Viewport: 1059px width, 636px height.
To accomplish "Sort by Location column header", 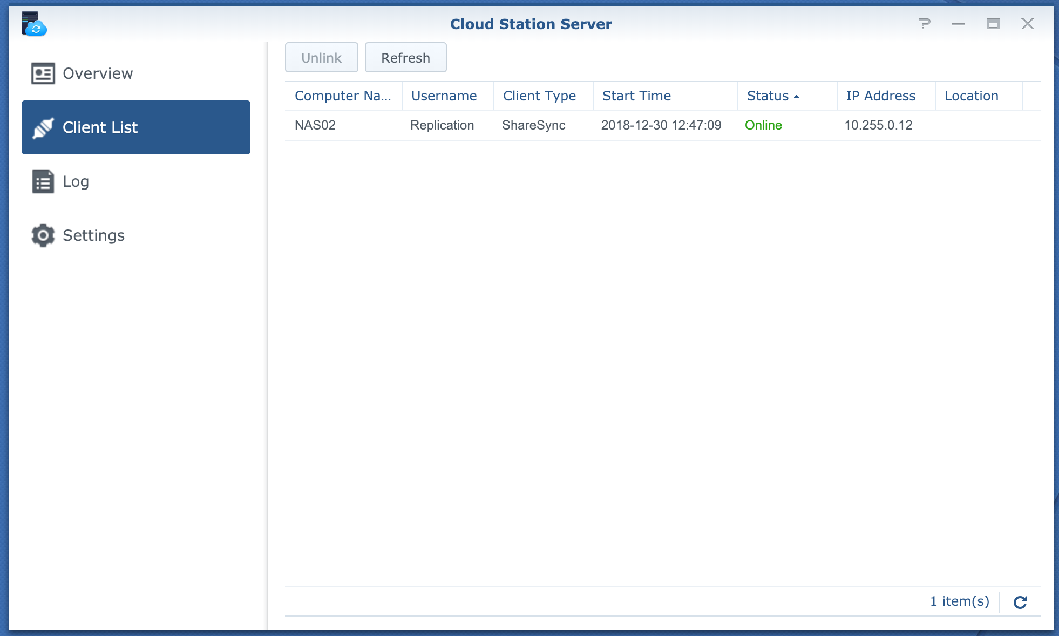I will point(979,96).
